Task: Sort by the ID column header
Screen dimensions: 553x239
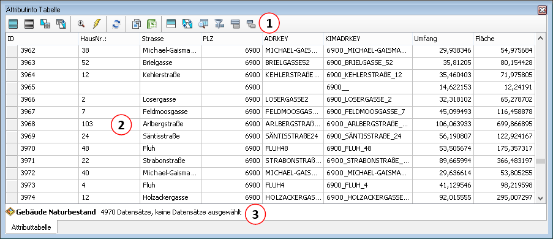Action: (x=42, y=39)
